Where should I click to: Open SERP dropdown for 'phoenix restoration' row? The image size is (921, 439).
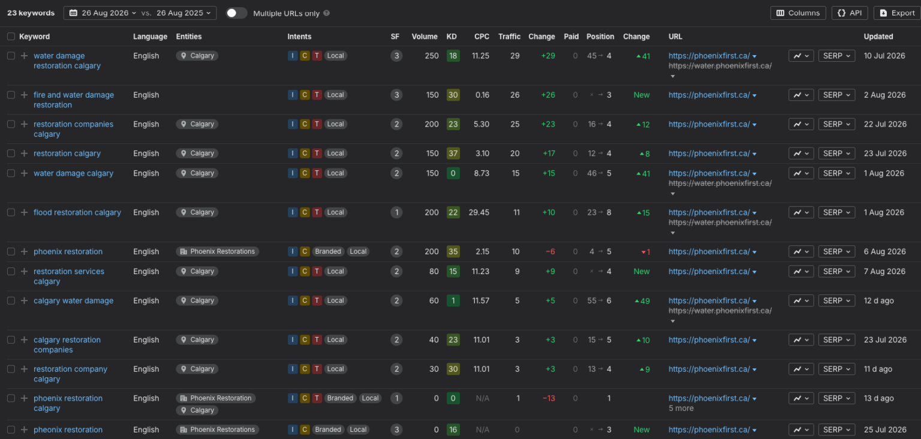tap(836, 252)
